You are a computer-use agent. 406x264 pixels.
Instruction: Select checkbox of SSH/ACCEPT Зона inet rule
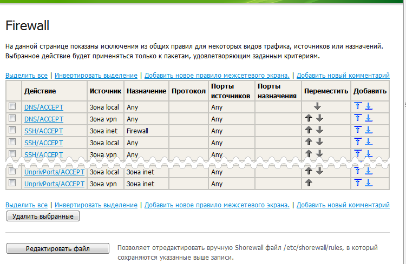[12, 130]
